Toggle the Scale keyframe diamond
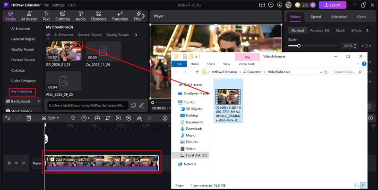 [x=366, y=46]
